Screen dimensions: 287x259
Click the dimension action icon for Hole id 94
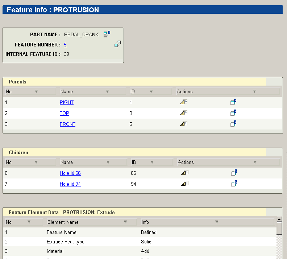[184, 184]
